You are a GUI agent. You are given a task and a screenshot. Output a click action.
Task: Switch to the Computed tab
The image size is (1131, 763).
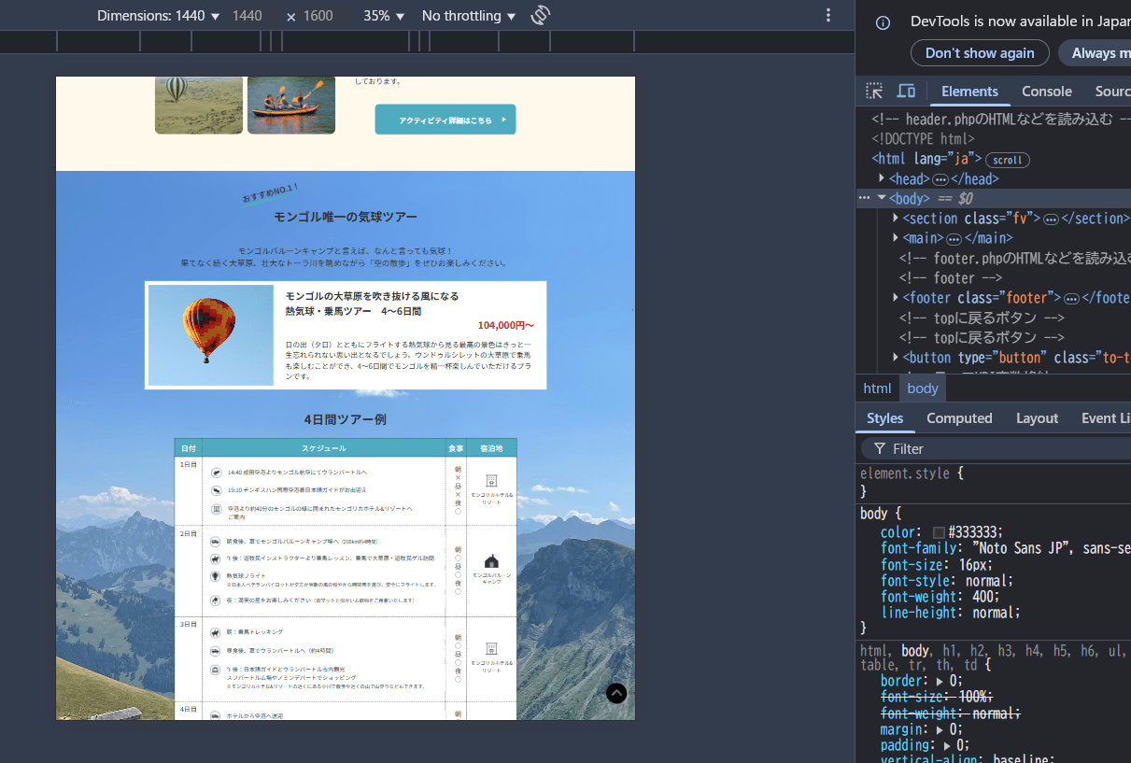(x=958, y=418)
